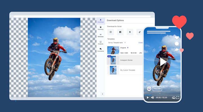Screen dimensions: 203x112
Task: Select the Instagram Stories template row
Action: [x=125, y=60]
